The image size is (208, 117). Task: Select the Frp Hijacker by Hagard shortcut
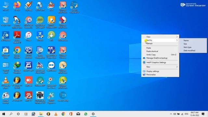pyautogui.click(x=40, y=22)
